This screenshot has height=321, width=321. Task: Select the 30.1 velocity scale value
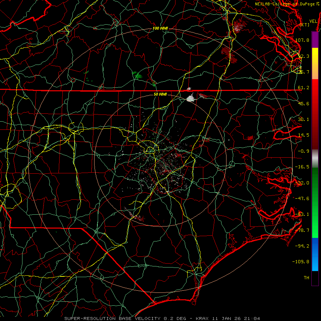304,119
